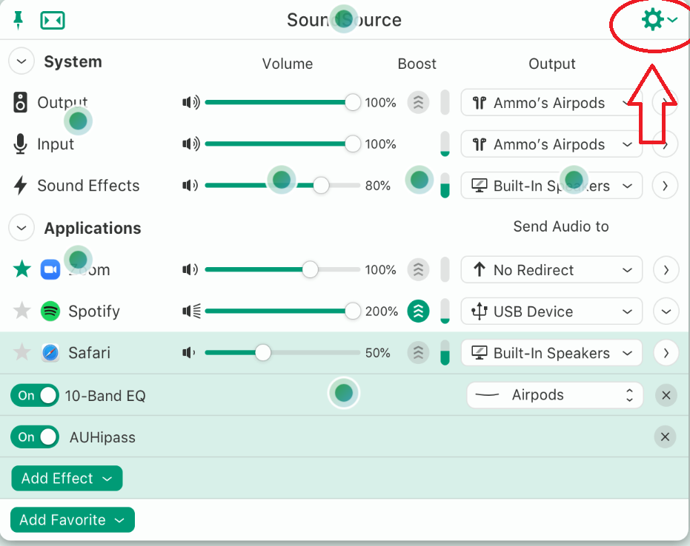Mute Spotify volume speaker icon
690x546 pixels.
(x=191, y=311)
